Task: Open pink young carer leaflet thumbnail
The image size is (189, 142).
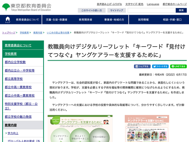Action: coord(147,128)
